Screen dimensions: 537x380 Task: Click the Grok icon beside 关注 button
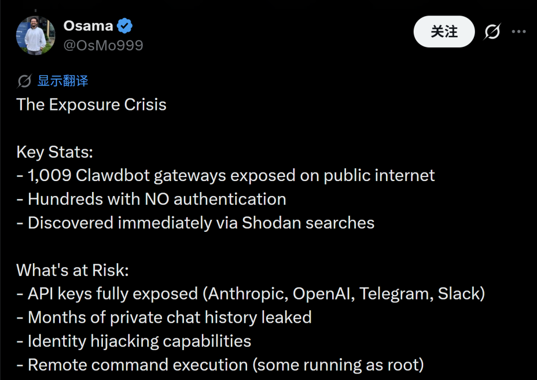(x=492, y=32)
